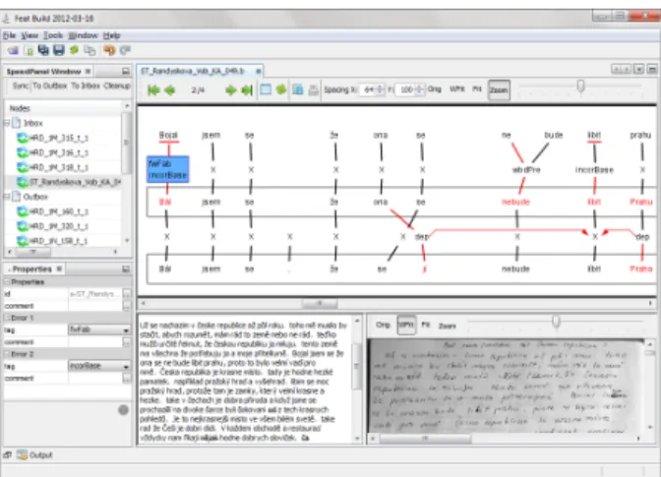This screenshot has height=477, width=661.
Task: Click the scan image panel zoom slider
Action: [556, 323]
